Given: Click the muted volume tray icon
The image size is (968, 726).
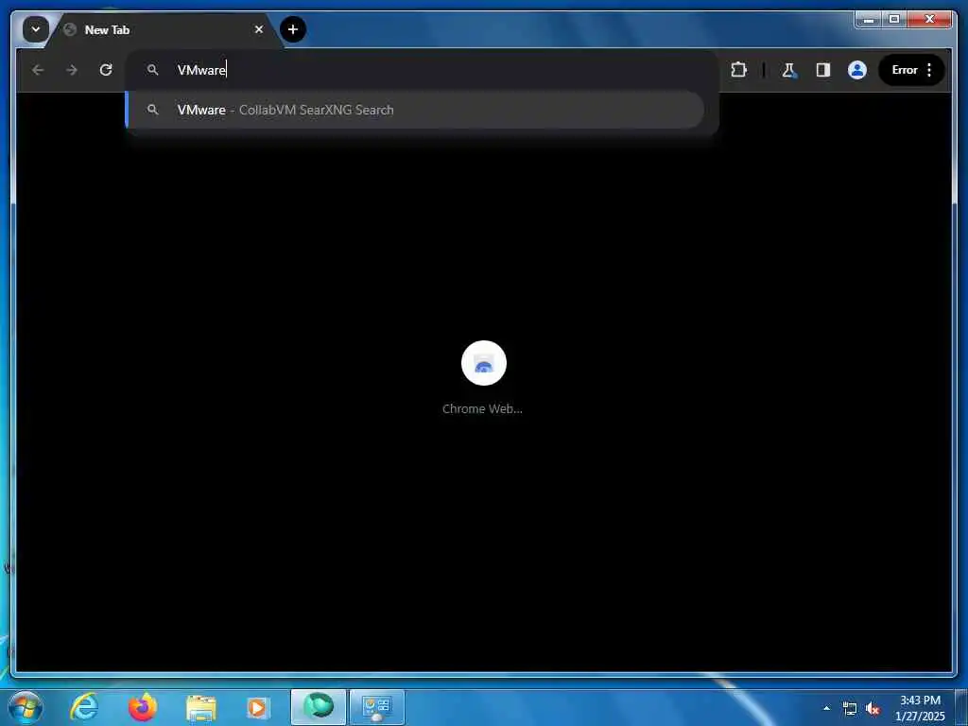Looking at the screenshot, I should pos(873,709).
